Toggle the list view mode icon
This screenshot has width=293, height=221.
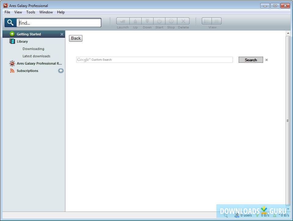206,21
